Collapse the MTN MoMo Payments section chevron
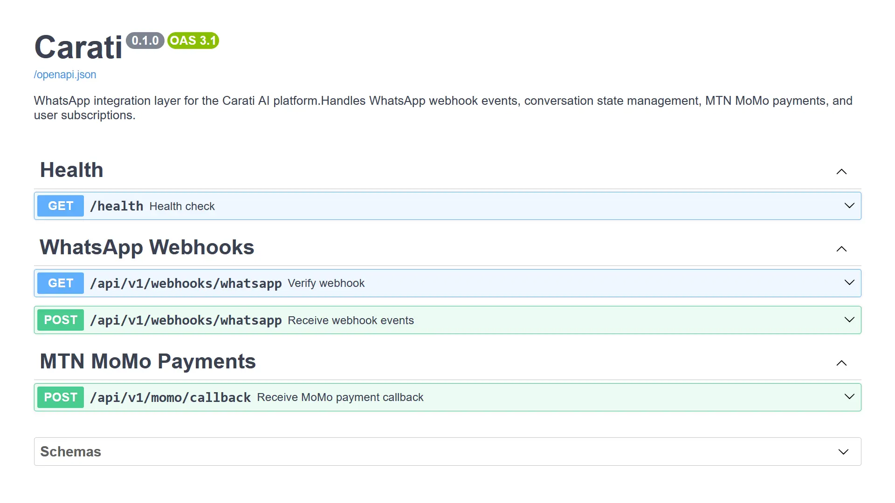Screen dimensions: 895x503 [841, 363]
